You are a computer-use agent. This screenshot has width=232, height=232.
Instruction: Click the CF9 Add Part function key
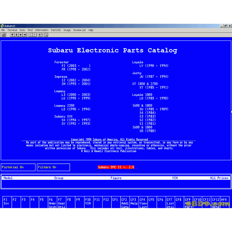[x=188, y=202]
